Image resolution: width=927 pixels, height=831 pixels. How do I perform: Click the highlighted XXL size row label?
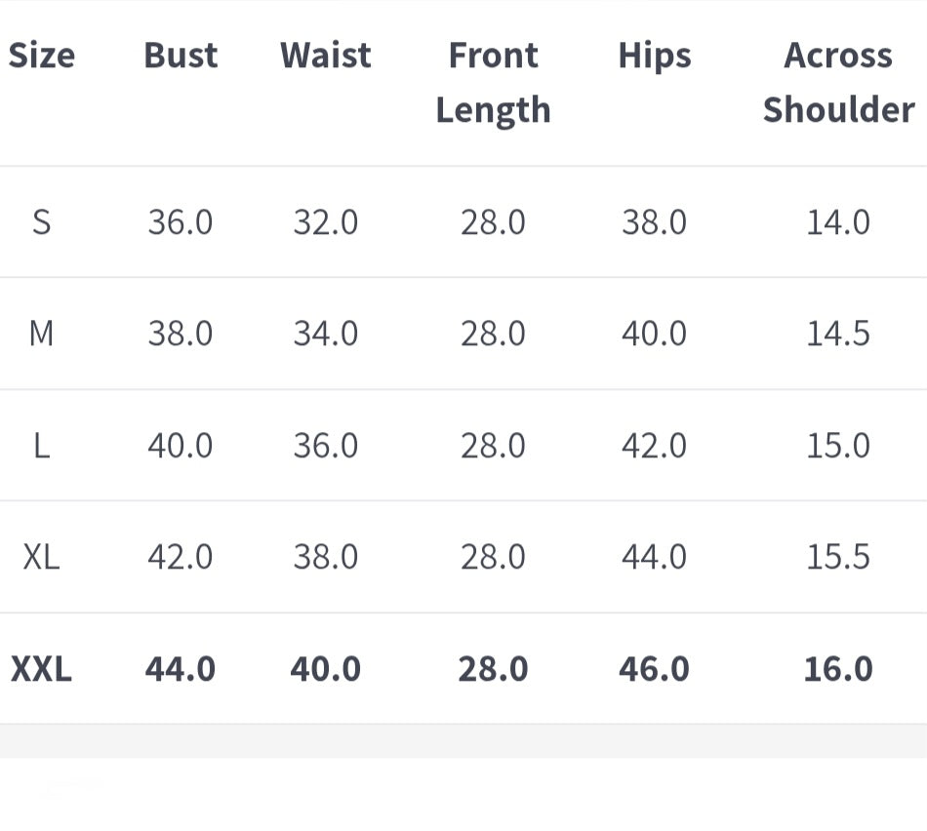(x=41, y=669)
